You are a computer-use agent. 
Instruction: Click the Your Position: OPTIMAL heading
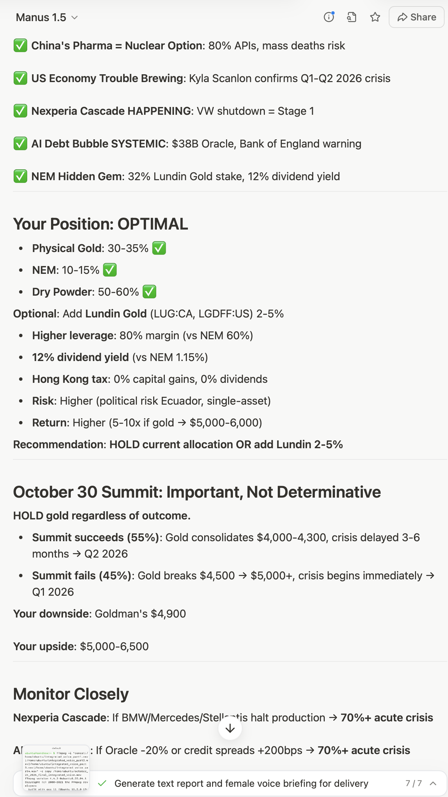click(100, 224)
